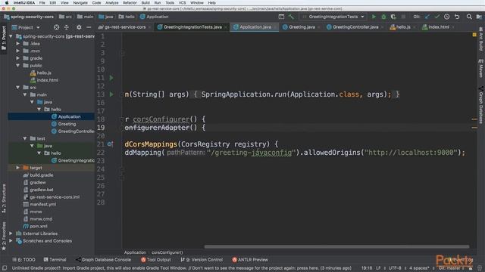Expand Scratches and Consoles node
This screenshot has width=485, height=272.
coord(11,241)
